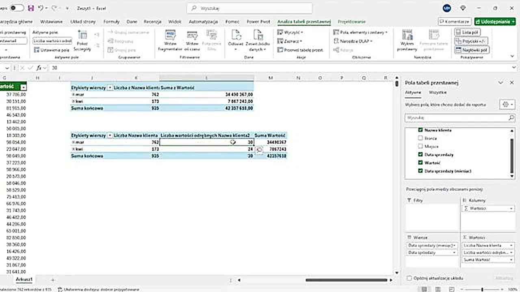Click Przenieś tabelę przestawną icon
The height and width of the screenshot is (292, 520).
click(301, 50)
